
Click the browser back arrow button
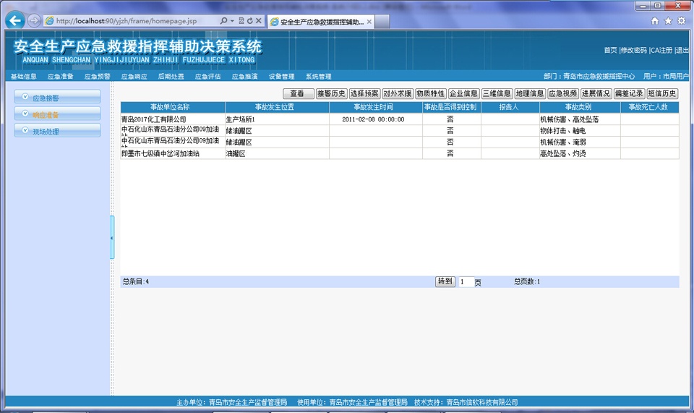pyautogui.click(x=14, y=21)
